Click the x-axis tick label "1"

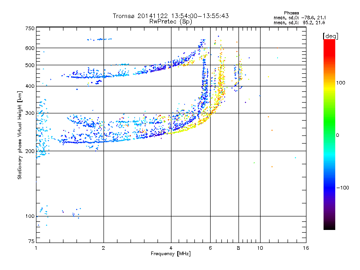tap(36, 248)
